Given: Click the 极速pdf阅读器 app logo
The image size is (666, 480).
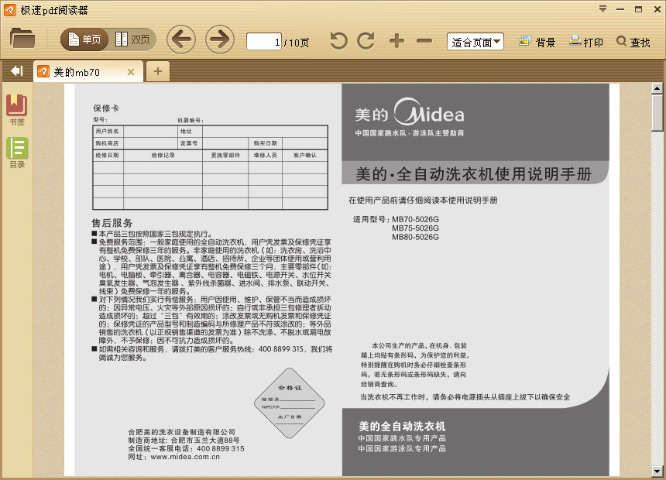Looking at the screenshot, I should coord(10,10).
